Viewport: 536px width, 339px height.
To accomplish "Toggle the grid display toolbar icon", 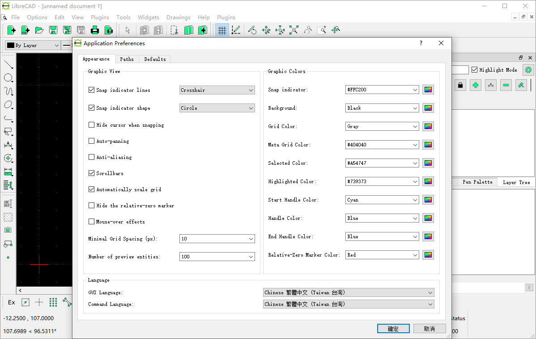I will 222,30.
